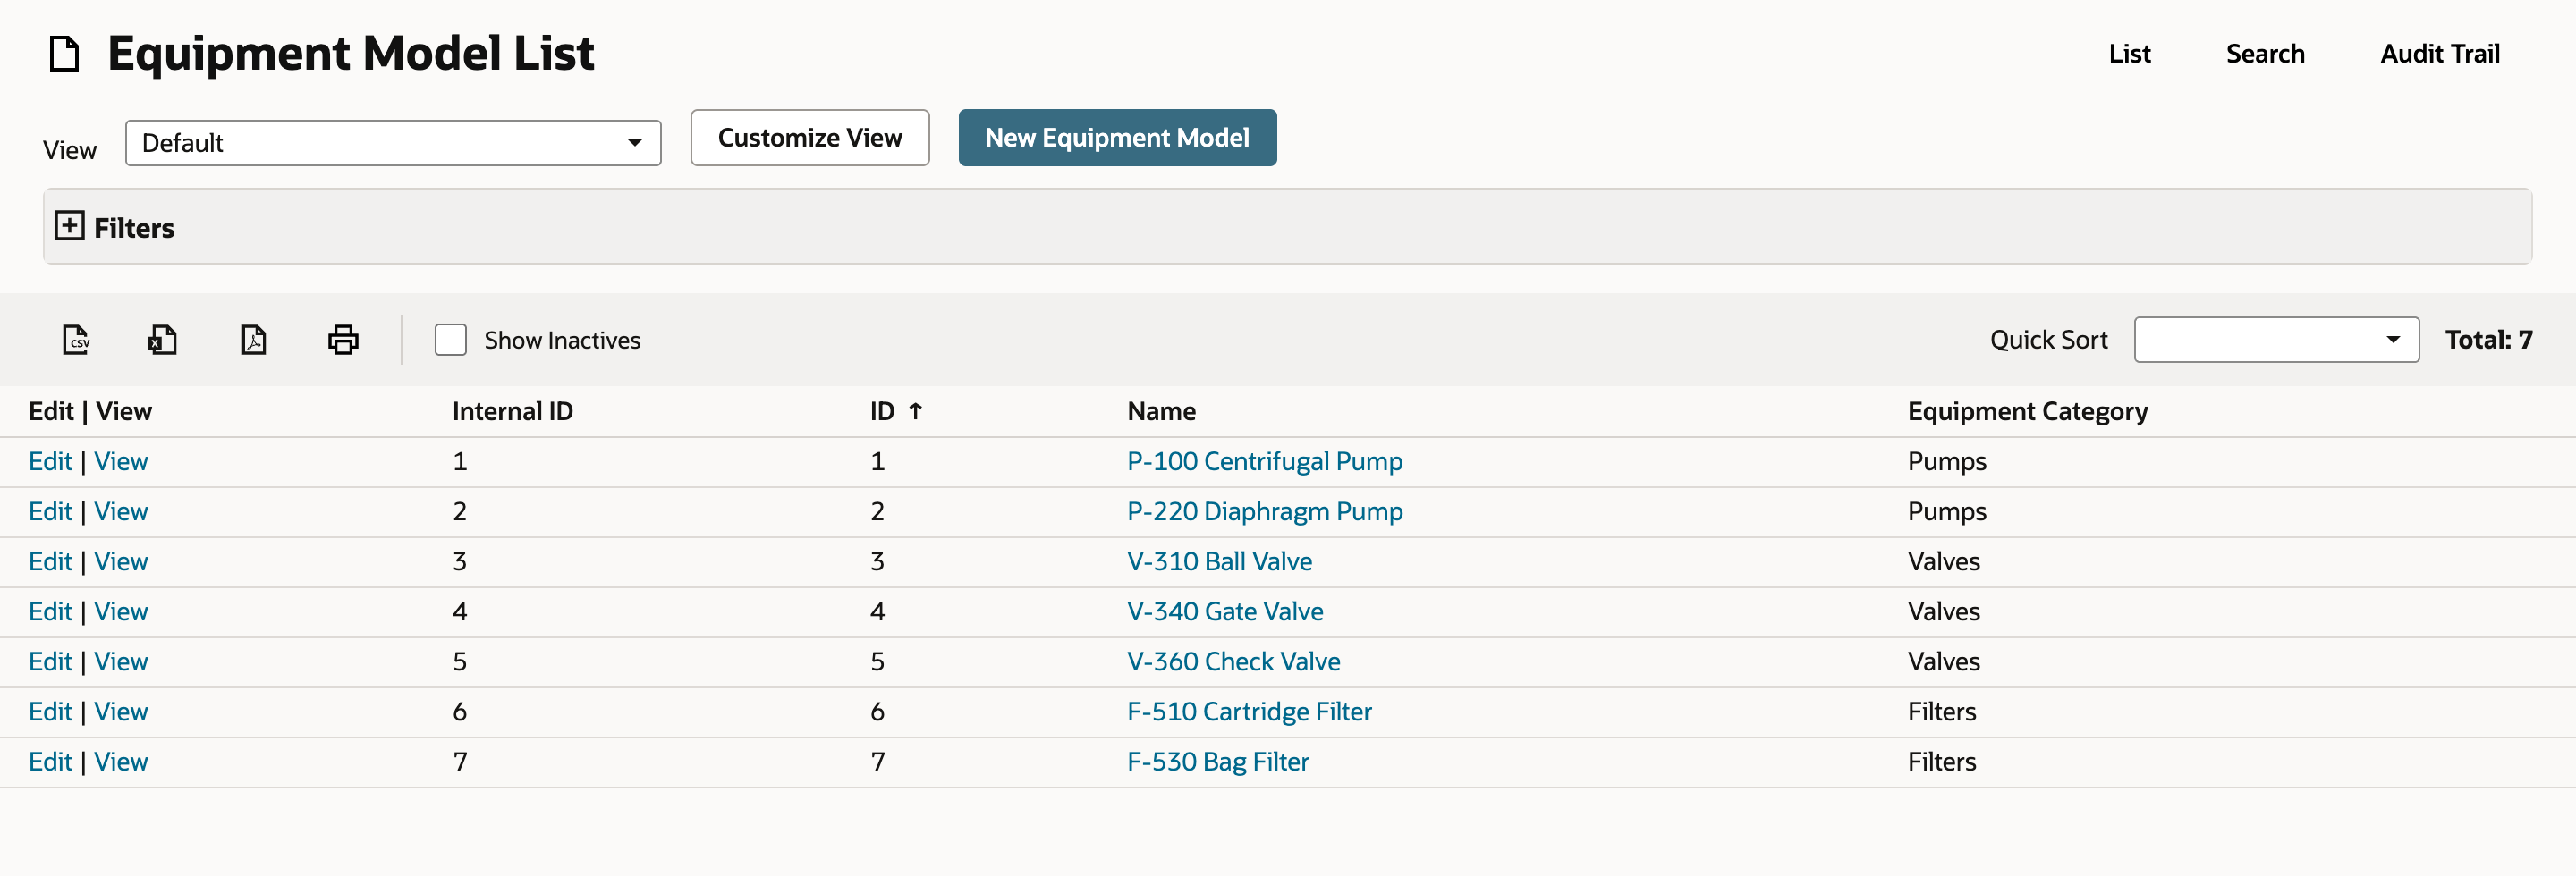
Task: Edit the V-310 Ball Valve row
Action: [x=50, y=561]
